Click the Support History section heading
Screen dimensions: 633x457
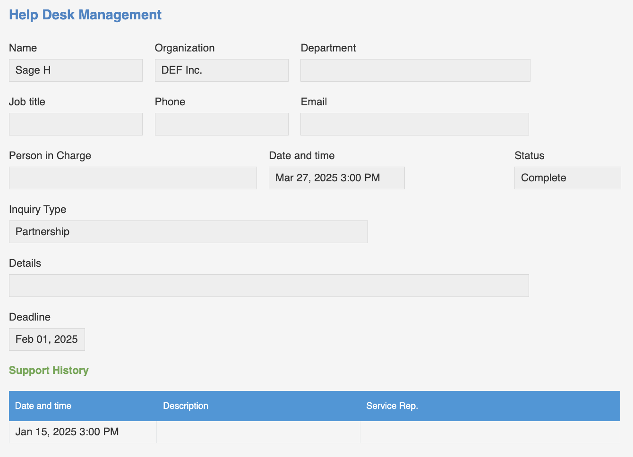point(49,370)
